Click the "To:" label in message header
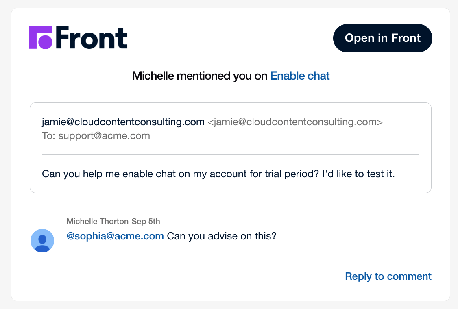458x309 pixels. pos(48,136)
